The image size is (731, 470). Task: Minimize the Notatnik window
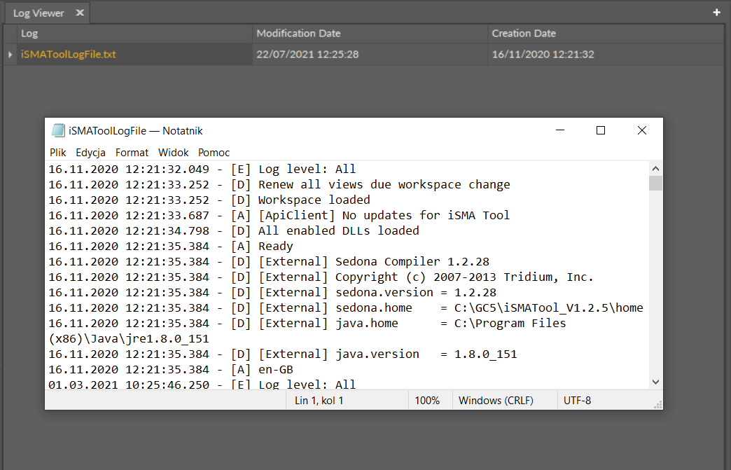coord(559,130)
